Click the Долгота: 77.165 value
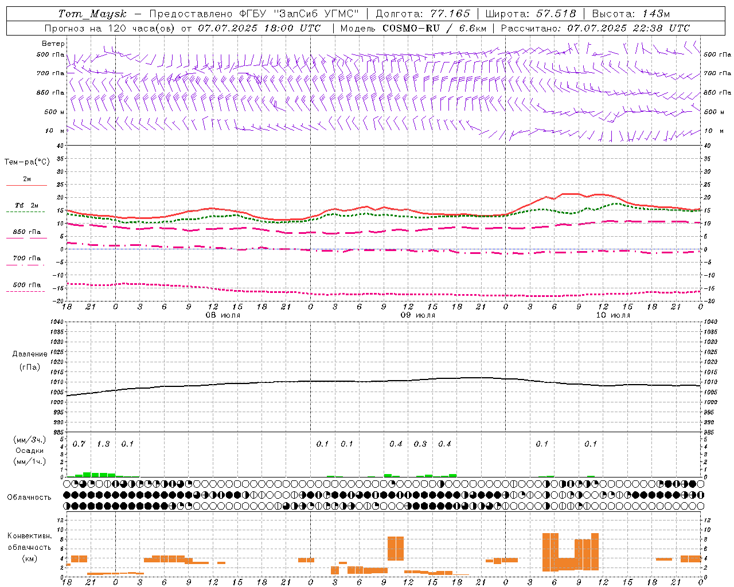734x587 pixels. click(423, 14)
